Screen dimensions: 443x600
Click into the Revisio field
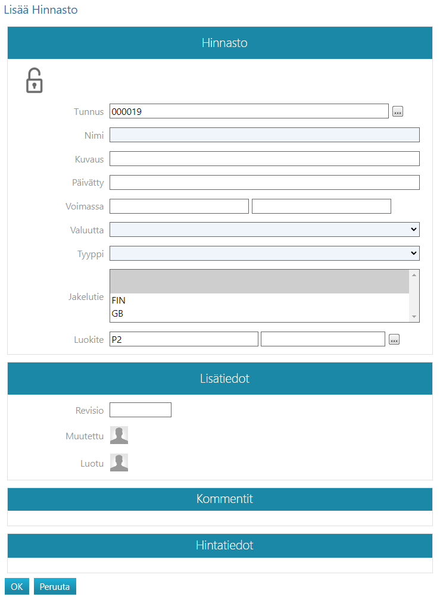141,410
